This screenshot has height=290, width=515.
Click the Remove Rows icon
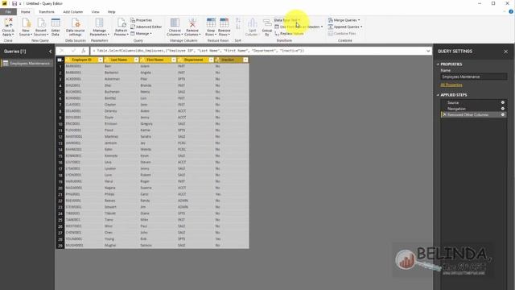tap(224, 27)
